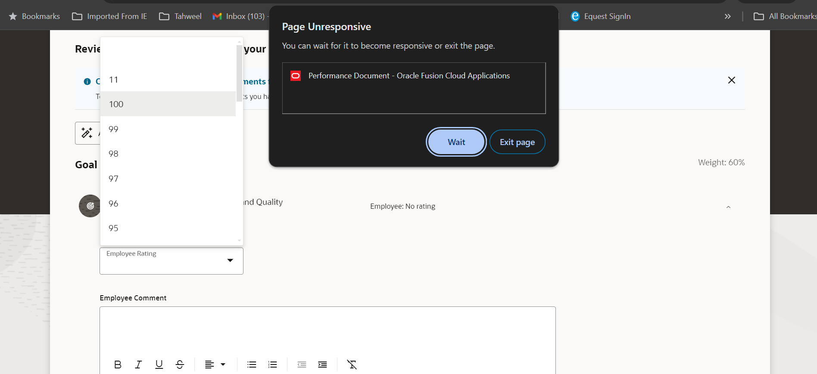Click the Oracle icon in dialog
This screenshot has height=374, width=817.
[x=296, y=76]
